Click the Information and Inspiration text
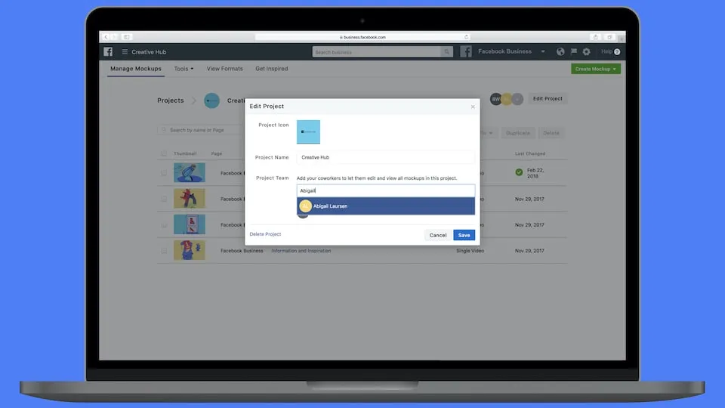This screenshot has height=408, width=725. (x=301, y=251)
